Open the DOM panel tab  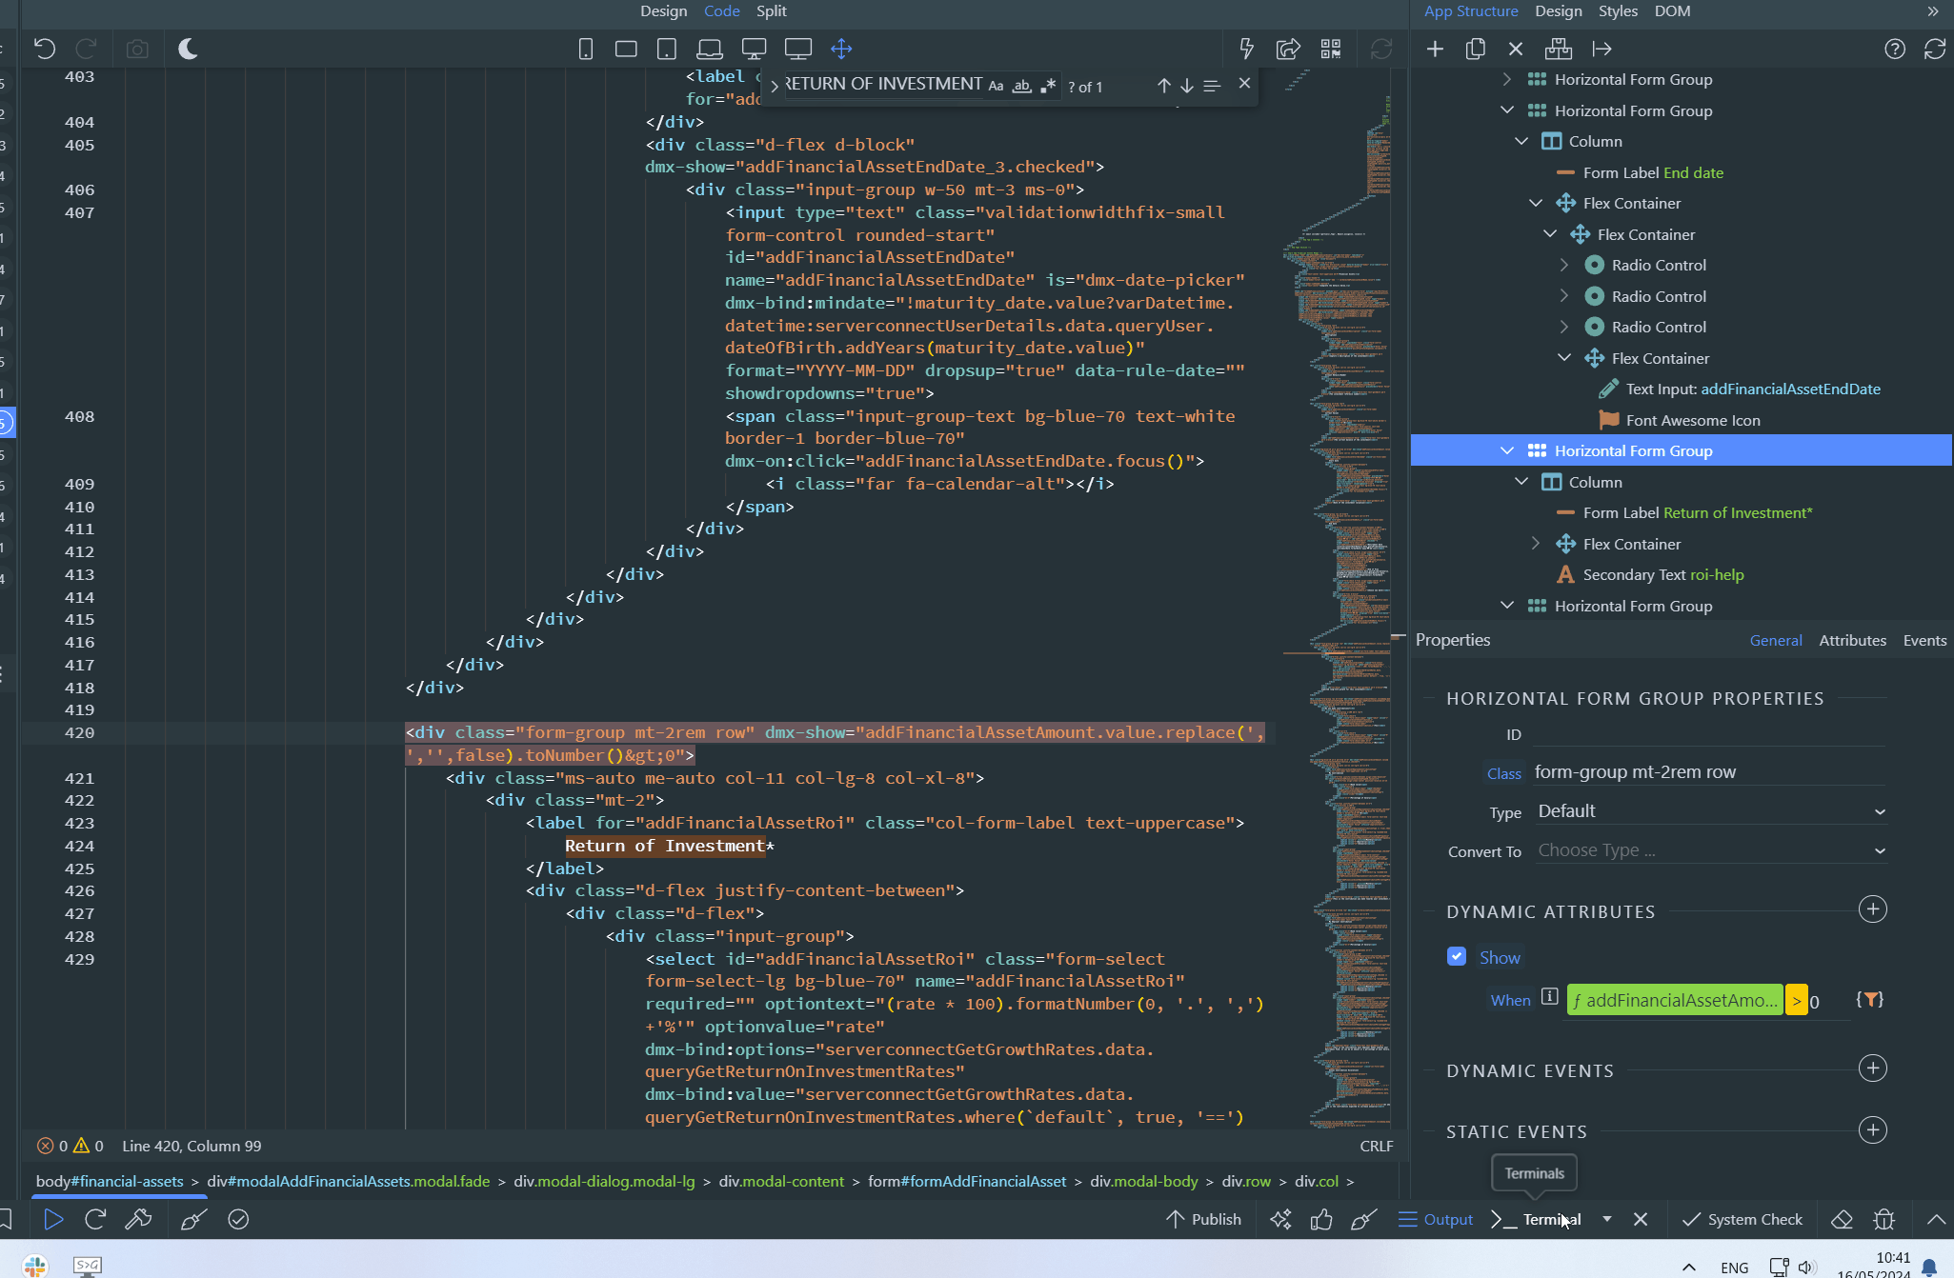1673,10
